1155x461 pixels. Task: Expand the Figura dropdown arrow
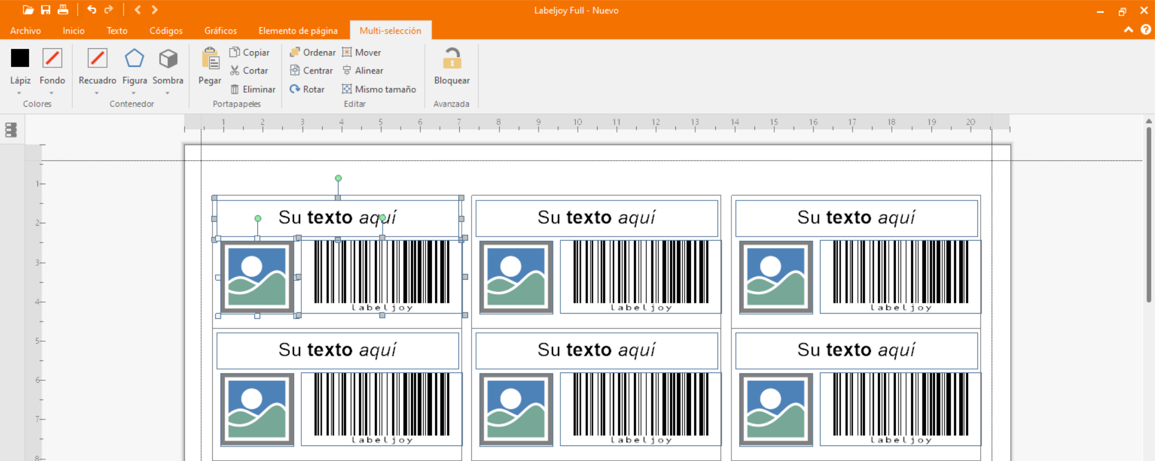(134, 93)
